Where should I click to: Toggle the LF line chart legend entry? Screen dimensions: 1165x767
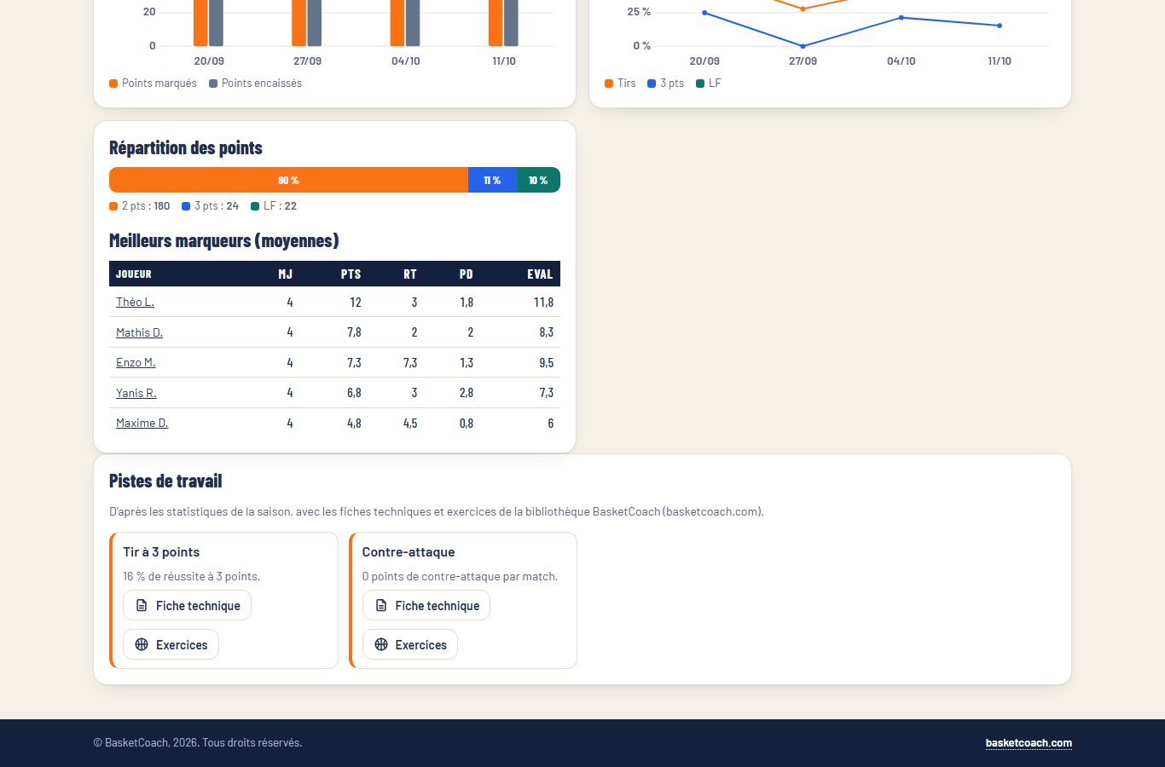coord(709,84)
